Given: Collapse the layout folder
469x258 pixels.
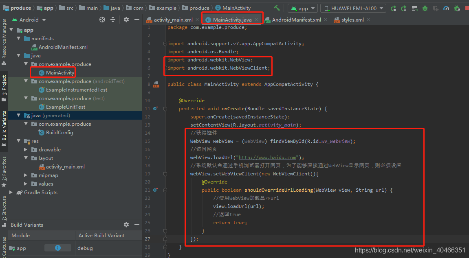Looking at the screenshot, I should [26, 158].
